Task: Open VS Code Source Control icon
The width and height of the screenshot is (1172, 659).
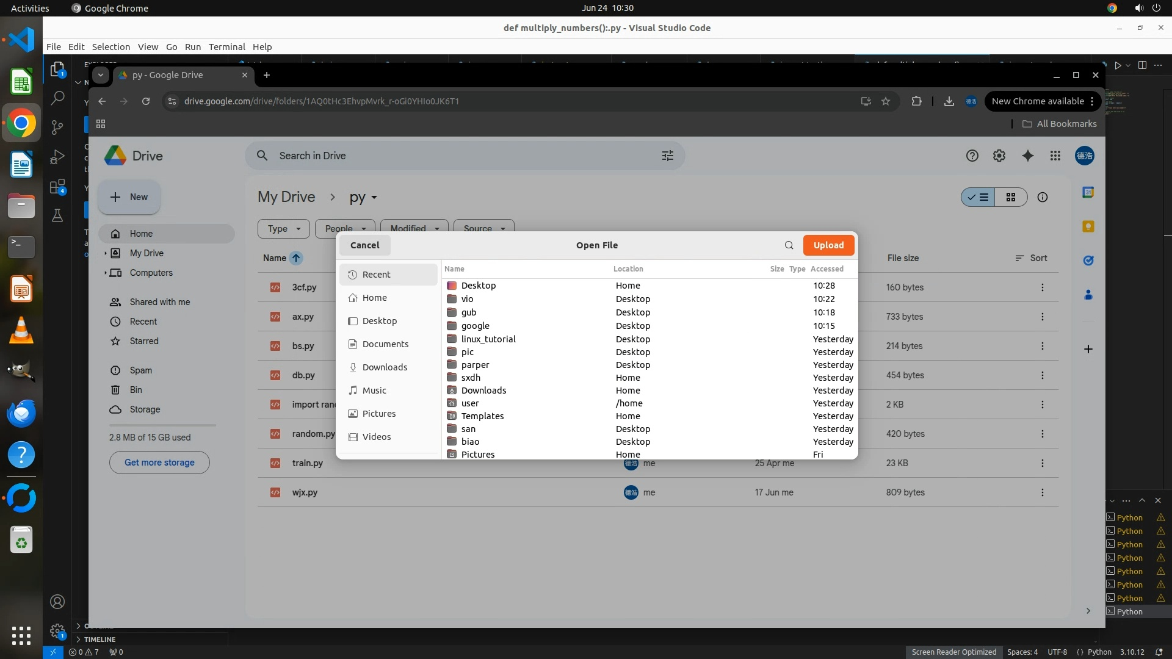Action: pyautogui.click(x=57, y=127)
